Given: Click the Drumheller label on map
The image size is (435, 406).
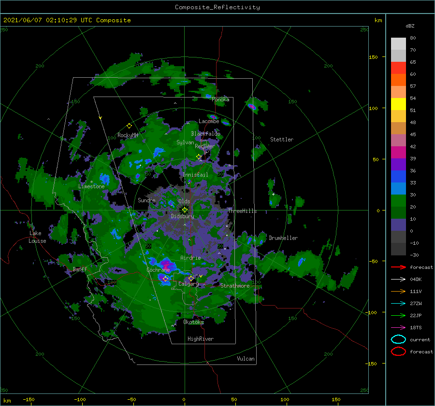Looking at the screenshot, I should 283,238.
